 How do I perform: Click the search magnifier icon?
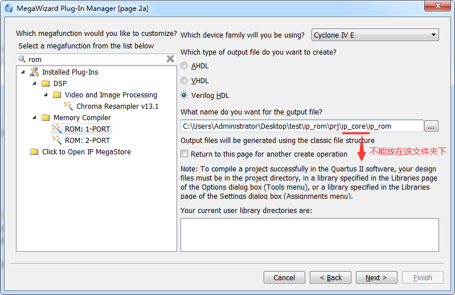click(22, 59)
